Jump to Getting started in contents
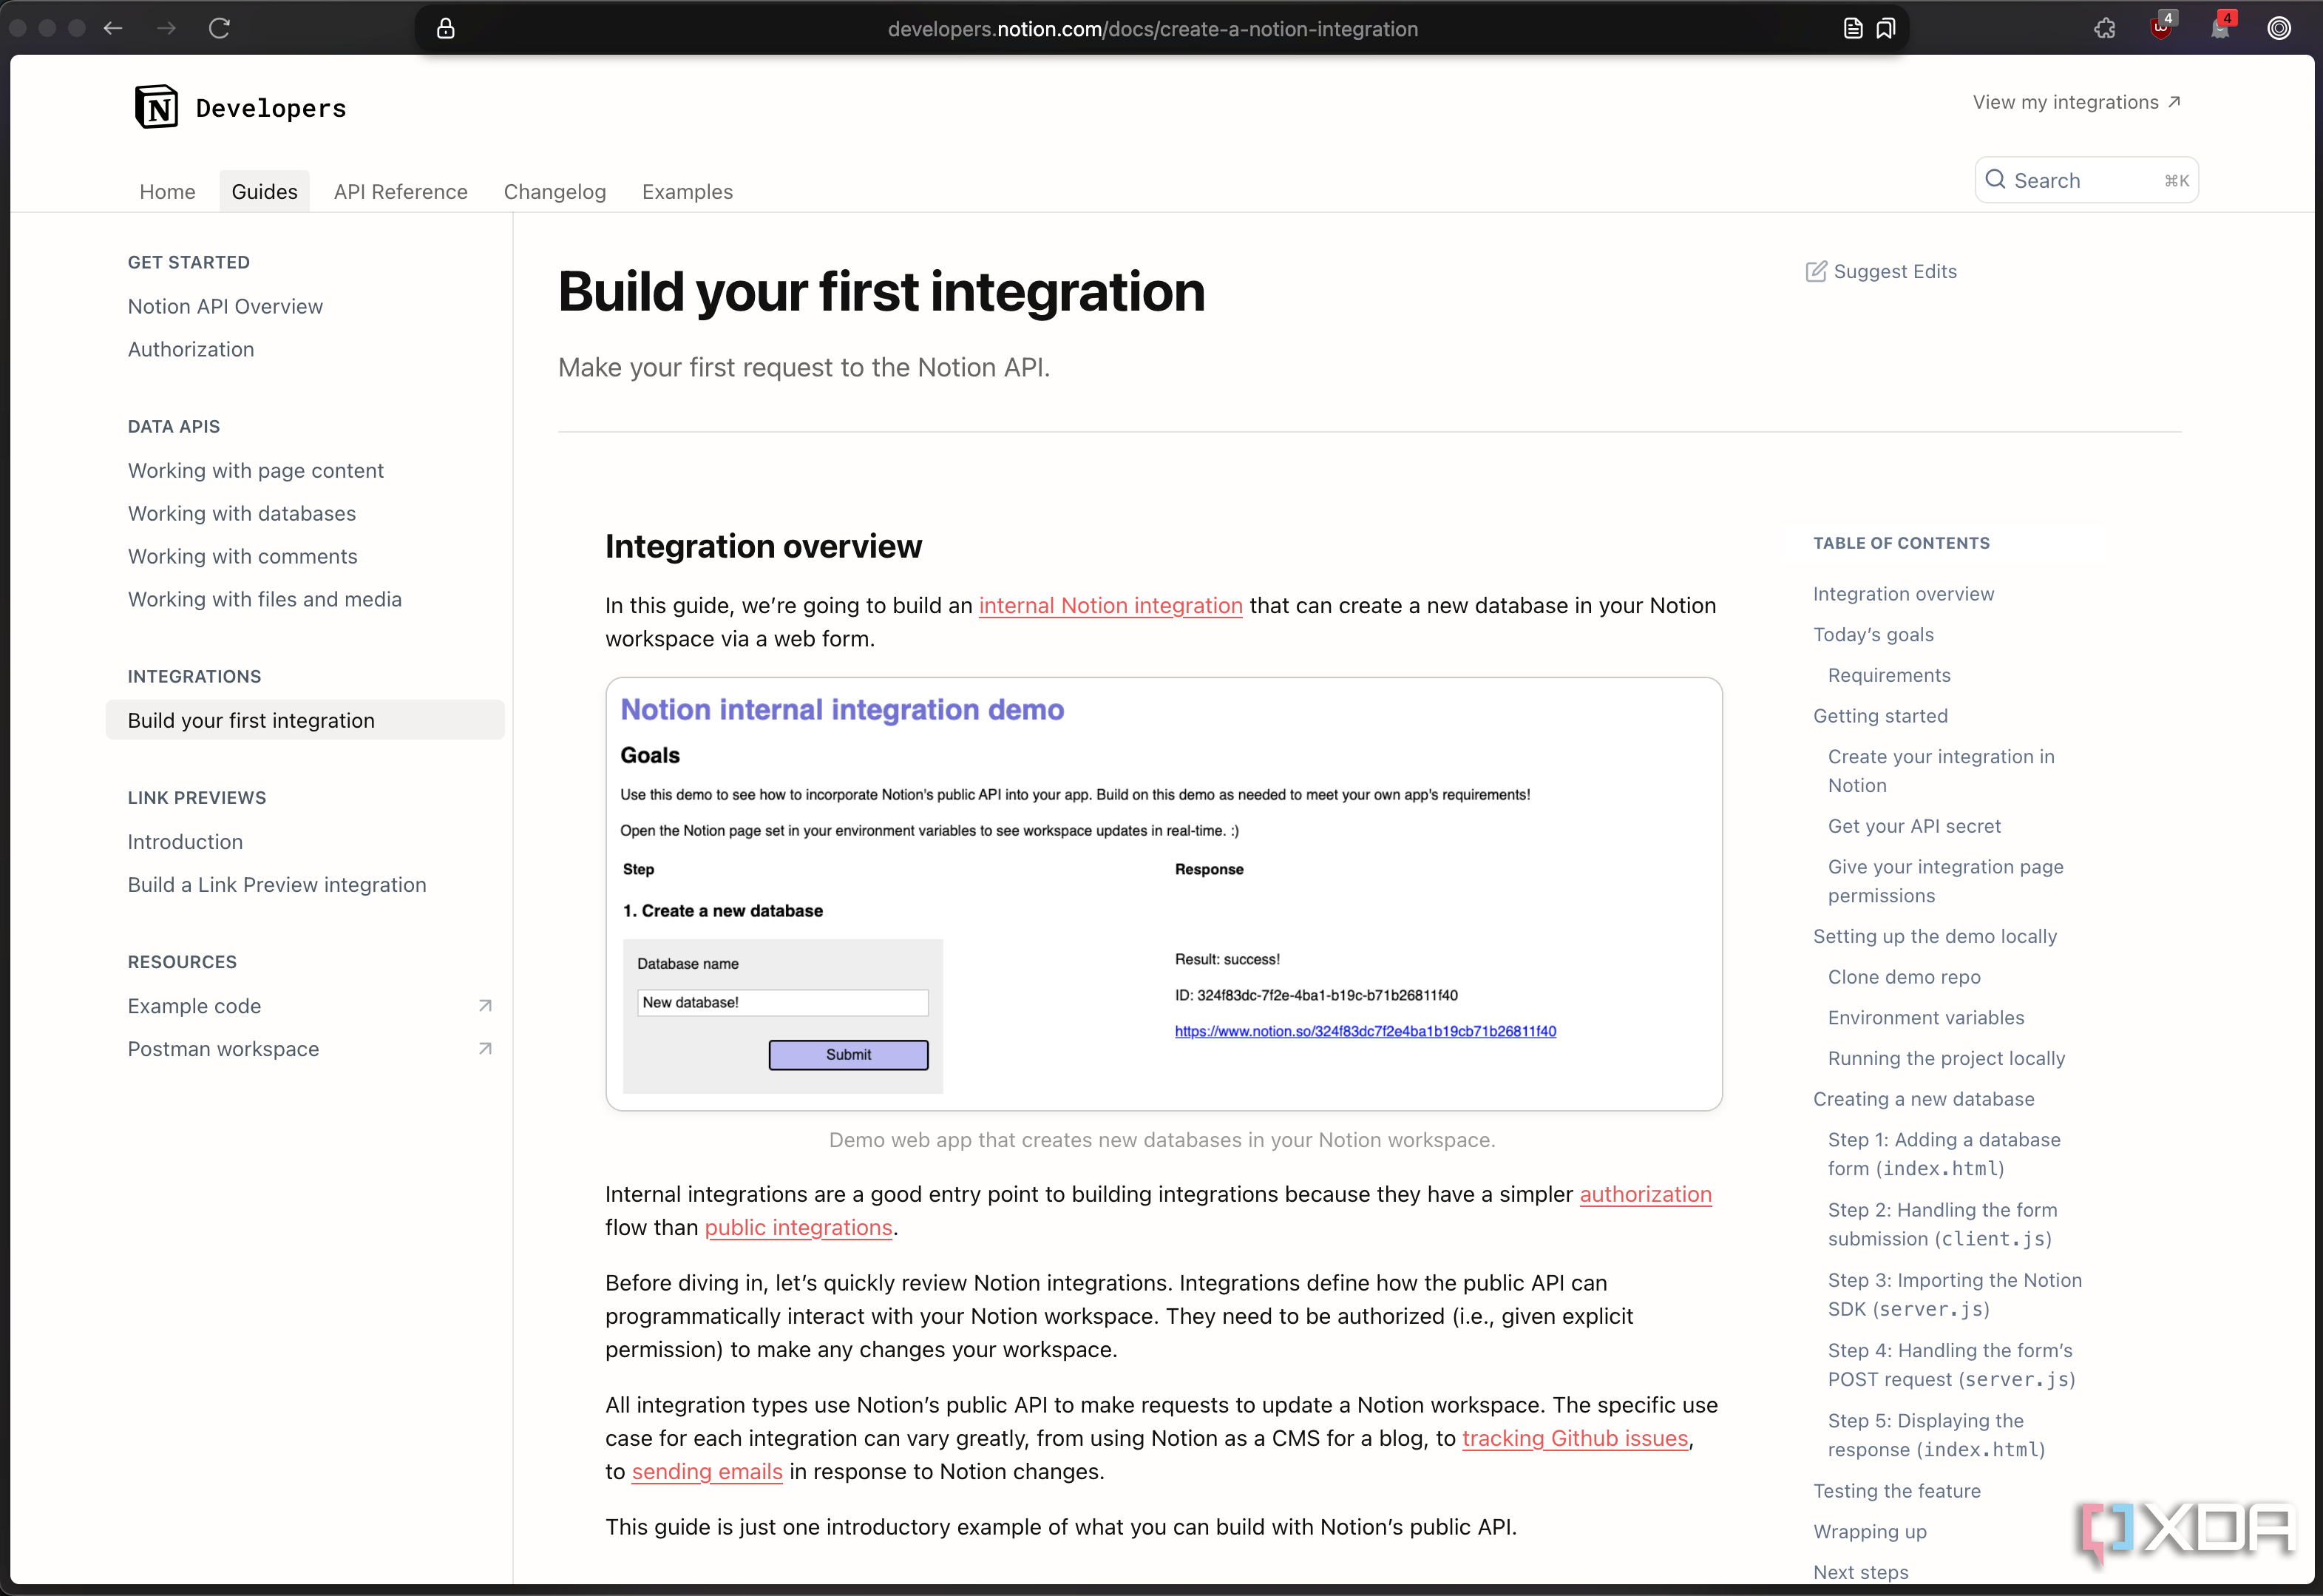This screenshot has width=2323, height=1596. pos(1880,716)
